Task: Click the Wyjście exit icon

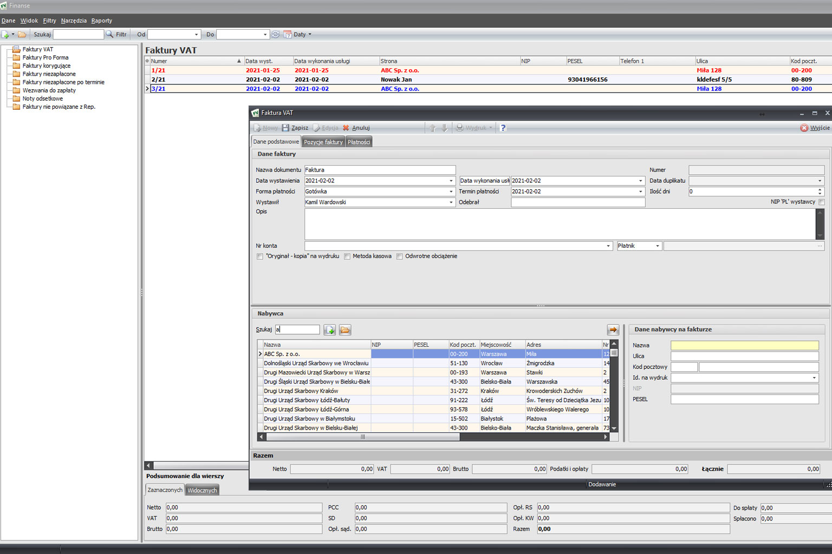Action: (x=804, y=128)
